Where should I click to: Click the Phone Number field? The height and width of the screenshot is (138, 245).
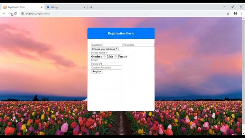tap(106, 53)
